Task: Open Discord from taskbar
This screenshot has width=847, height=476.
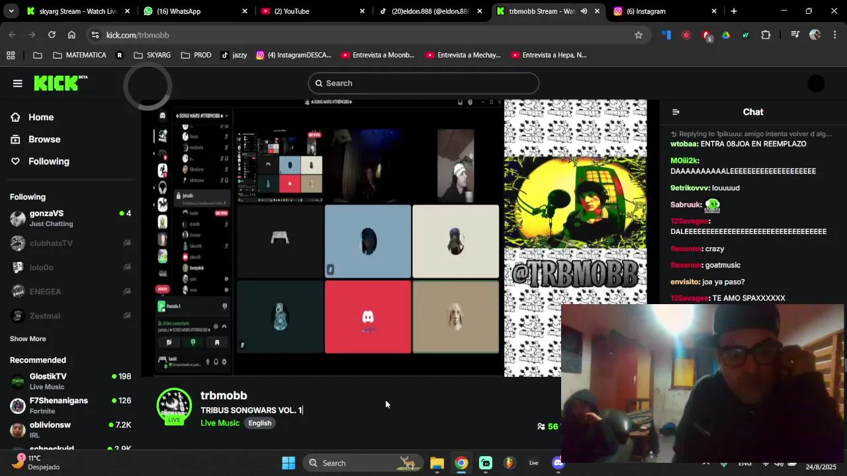Action: pos(558,463)
